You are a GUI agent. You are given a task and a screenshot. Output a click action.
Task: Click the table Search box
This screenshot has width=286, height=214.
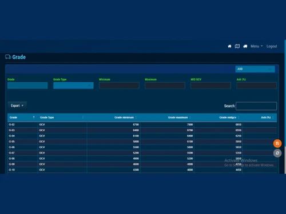pyautogui.click(x=256, y=106)
